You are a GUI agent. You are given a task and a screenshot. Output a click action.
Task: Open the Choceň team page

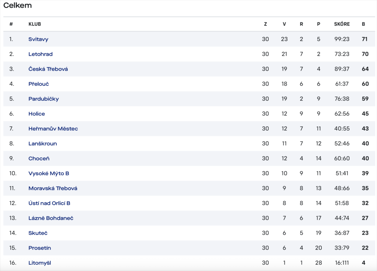[39, 158]
